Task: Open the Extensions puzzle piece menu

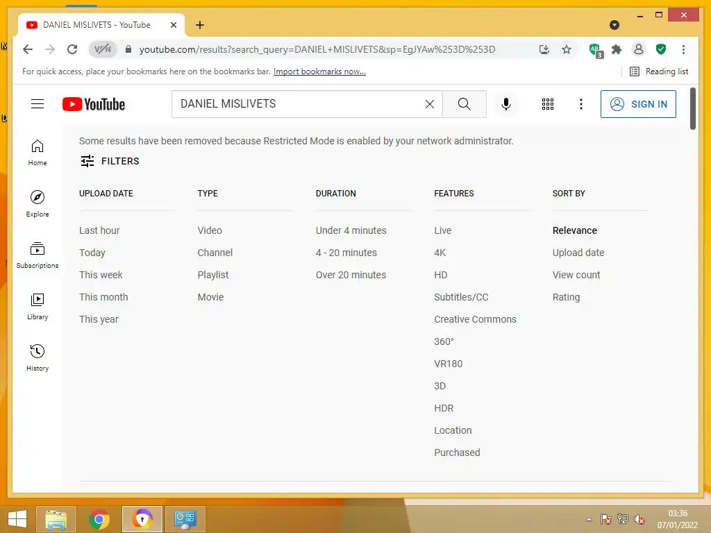Action: click(x=617, y=49)
